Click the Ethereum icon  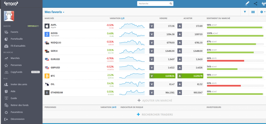[x=47, y=92]
